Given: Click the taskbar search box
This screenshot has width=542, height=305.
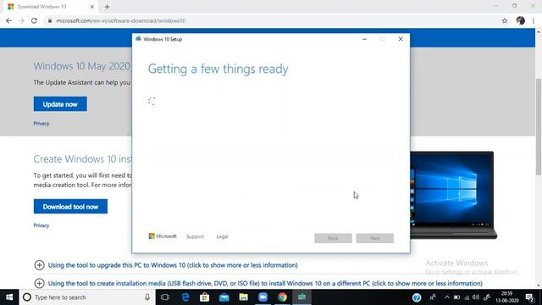Looking at the screenshot, I should 86,297.
